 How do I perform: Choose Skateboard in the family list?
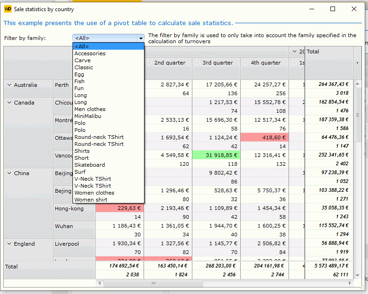point(108,165)
